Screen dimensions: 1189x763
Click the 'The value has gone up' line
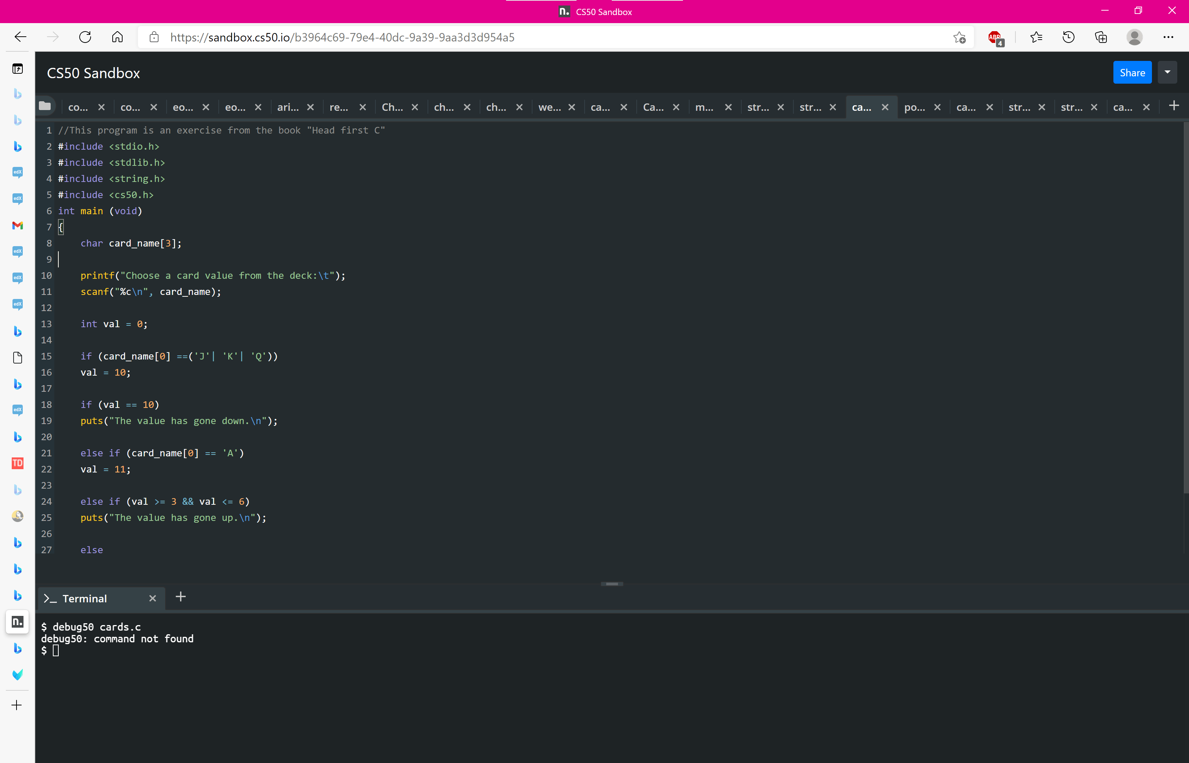pos(174,518)
